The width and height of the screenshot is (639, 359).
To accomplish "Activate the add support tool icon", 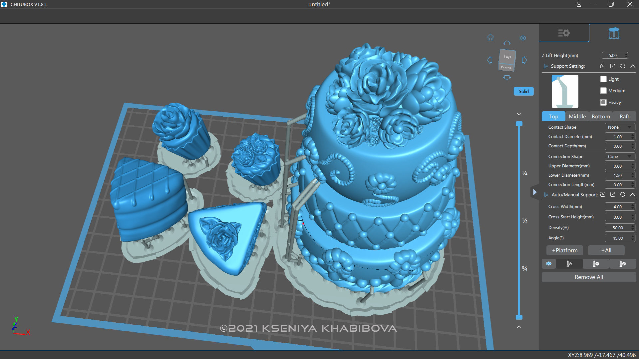I will [569, 264].
